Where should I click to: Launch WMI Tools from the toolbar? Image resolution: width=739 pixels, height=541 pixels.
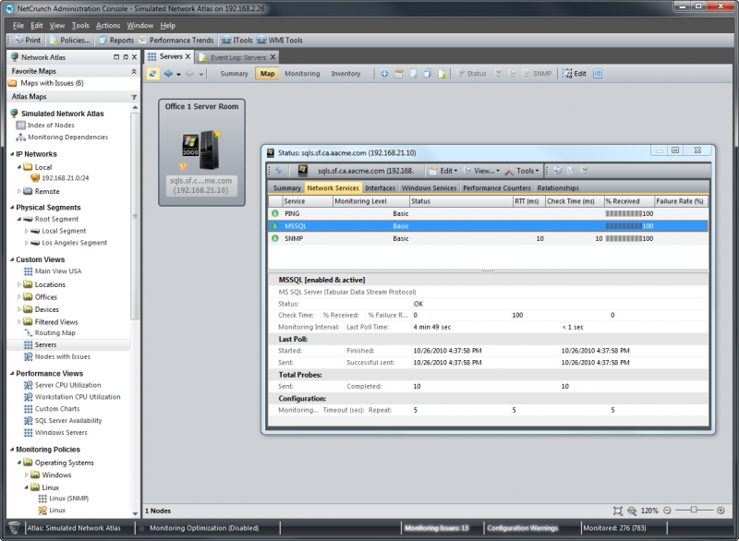(x=280, y=40)
